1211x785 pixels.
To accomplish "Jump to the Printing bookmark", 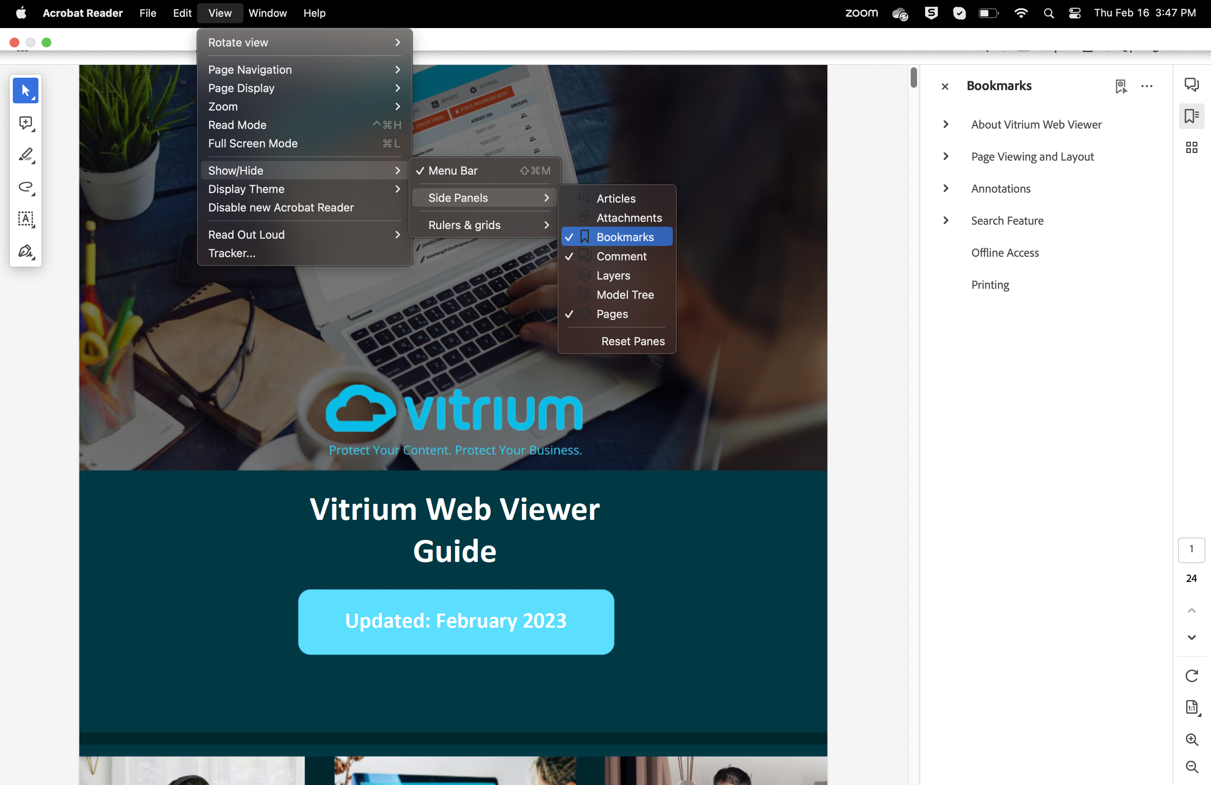I will coord(990,285).
